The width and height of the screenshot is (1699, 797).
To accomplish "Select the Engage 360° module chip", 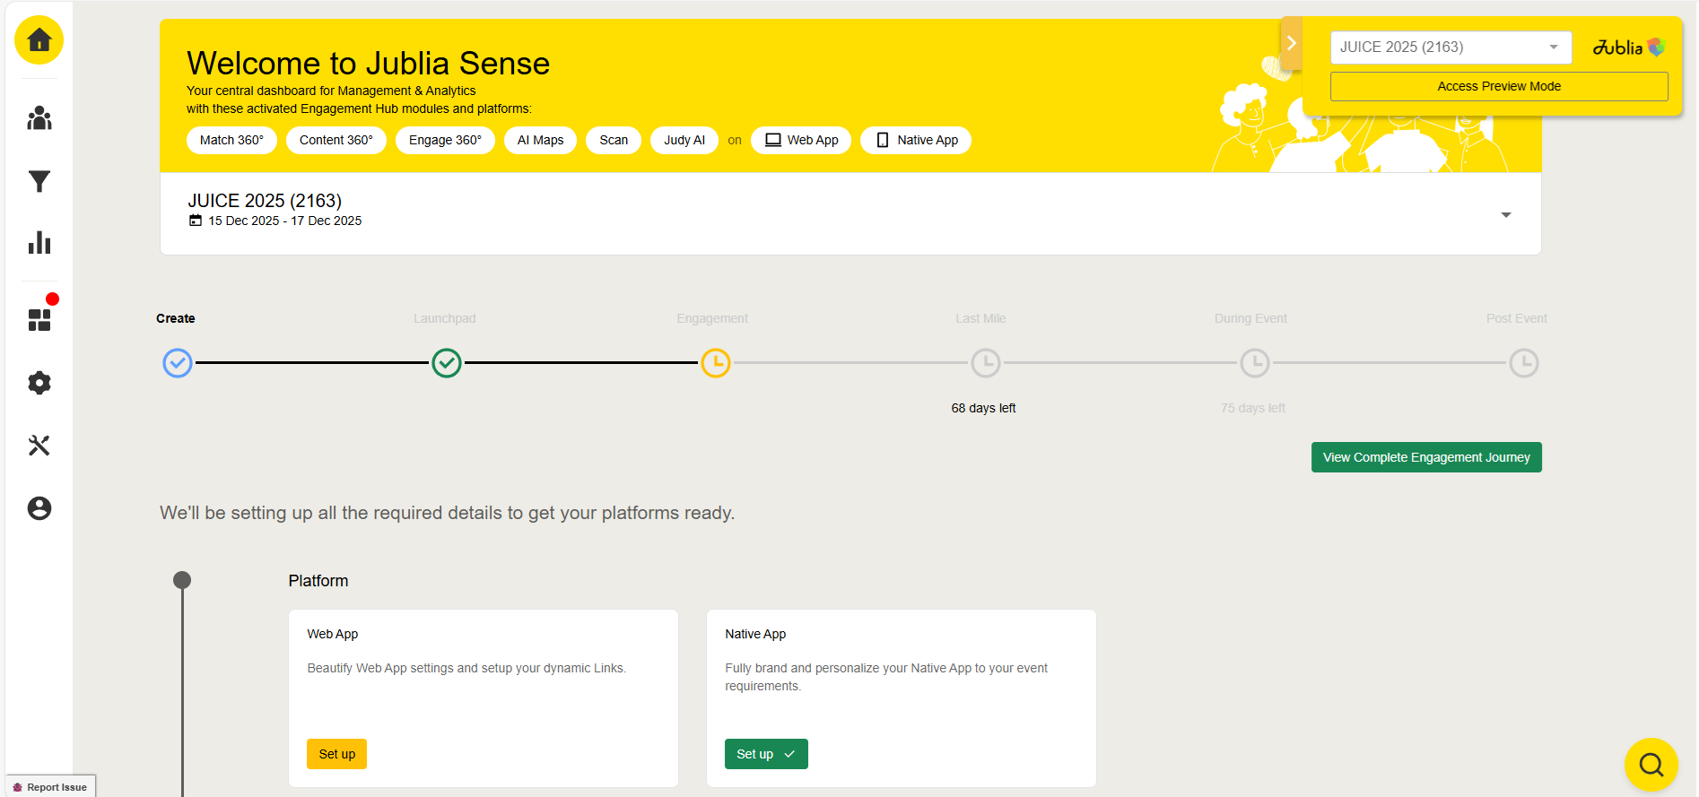I will point(445,140).
